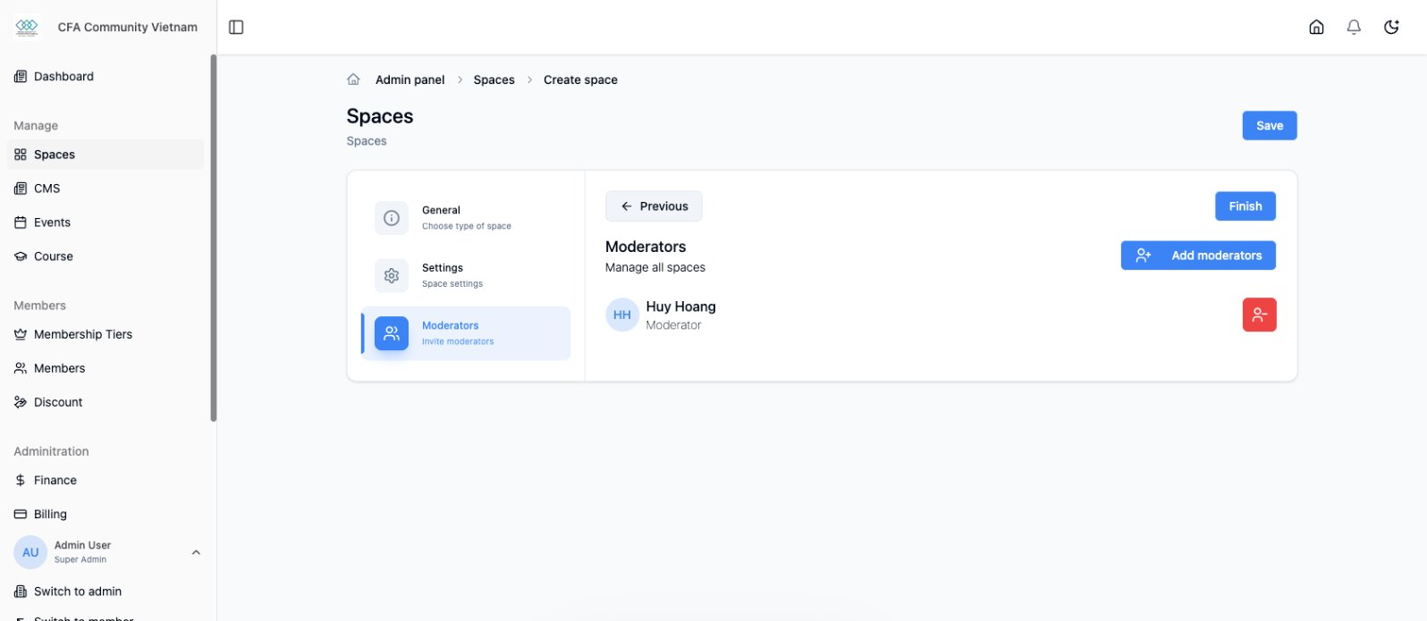Open Membership Tiers in sidebar

pos(82,334)
